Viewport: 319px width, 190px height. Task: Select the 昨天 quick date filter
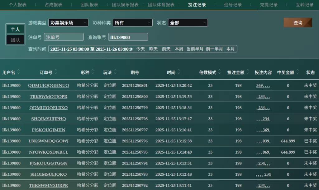[153, 49]
